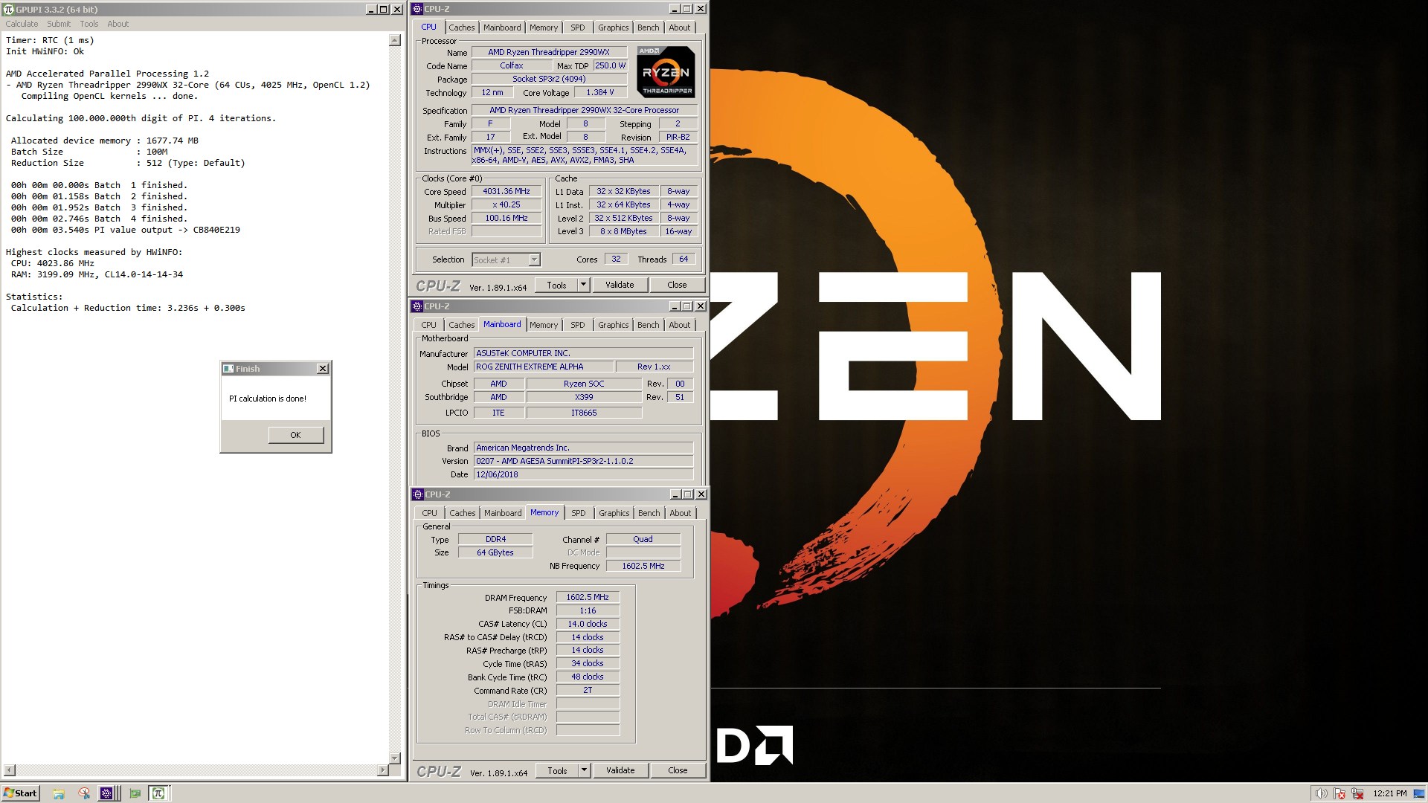Open the Action Center flag tray icon
1428x803 pixels.
[1339, 793]
